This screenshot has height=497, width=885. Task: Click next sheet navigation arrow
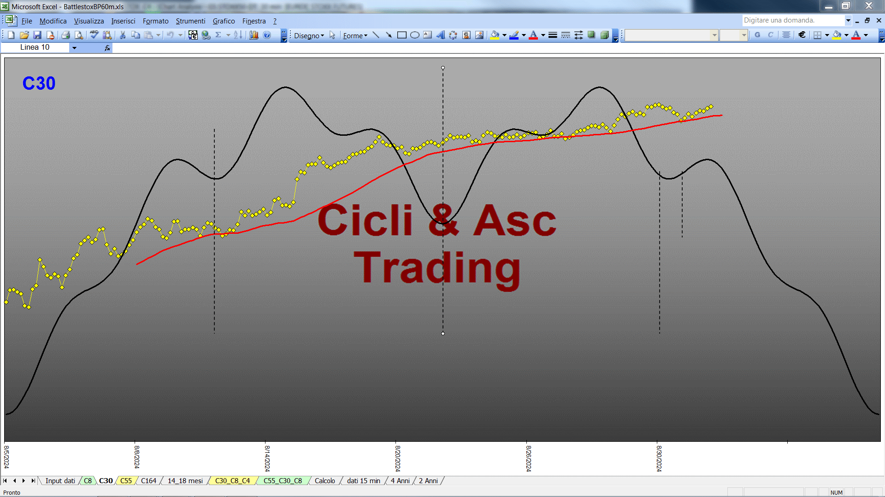(x=24, y=481)
